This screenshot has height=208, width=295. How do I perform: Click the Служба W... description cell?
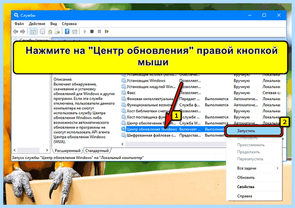click(x=190, y=123)
